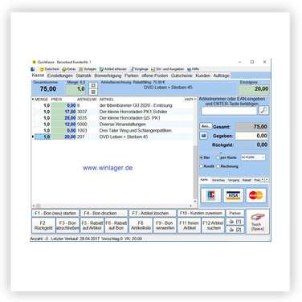Switch to the Vorschau payment tab

point(218,180)
